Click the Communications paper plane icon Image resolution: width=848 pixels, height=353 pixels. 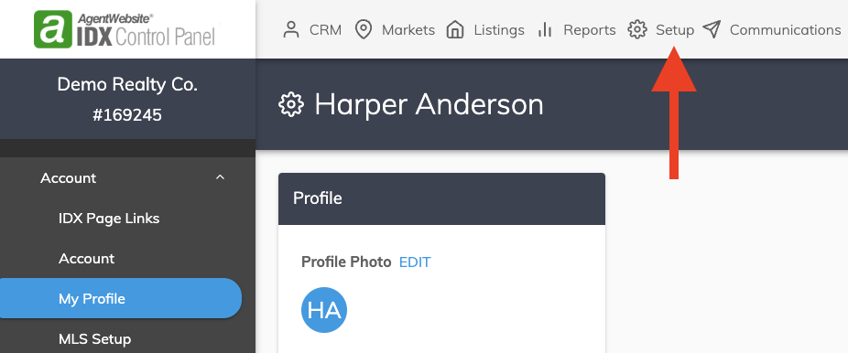click(x=712, y=29)
